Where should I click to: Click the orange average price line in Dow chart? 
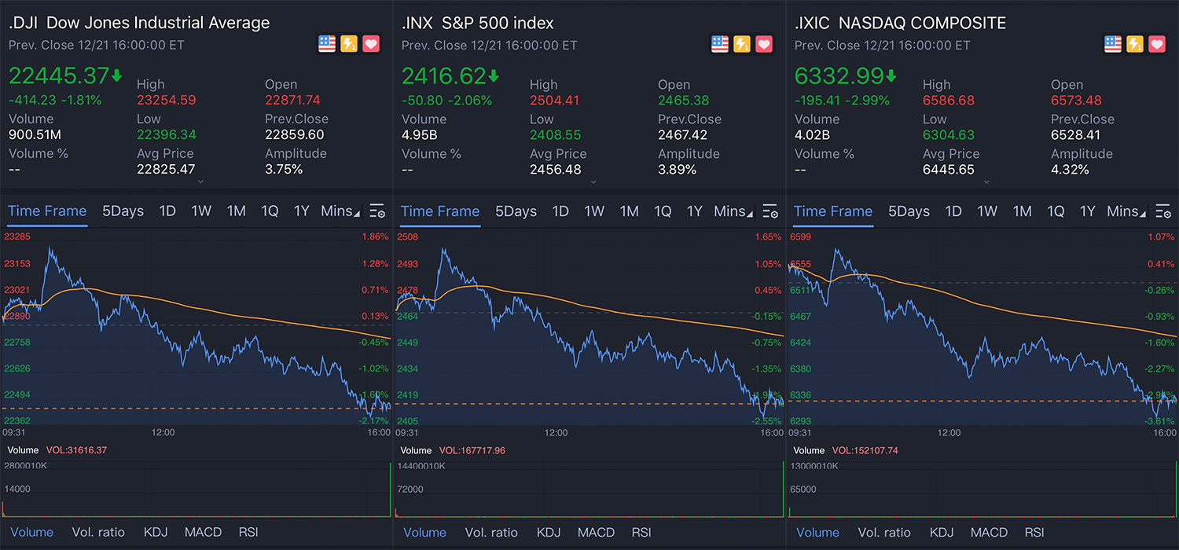[x=236, y=313]
